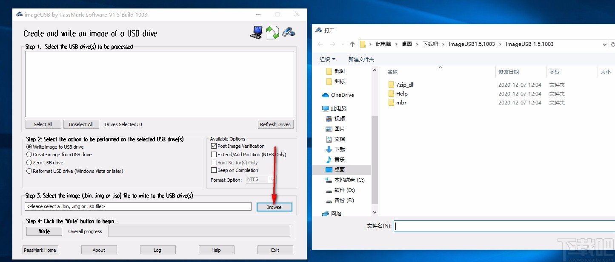Enable Beep on Completion
Viewport: 615px width, 262px height.
coord(214,170)
